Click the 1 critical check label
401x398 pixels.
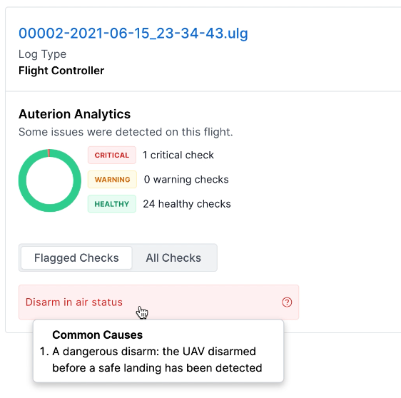pos(178,155)
